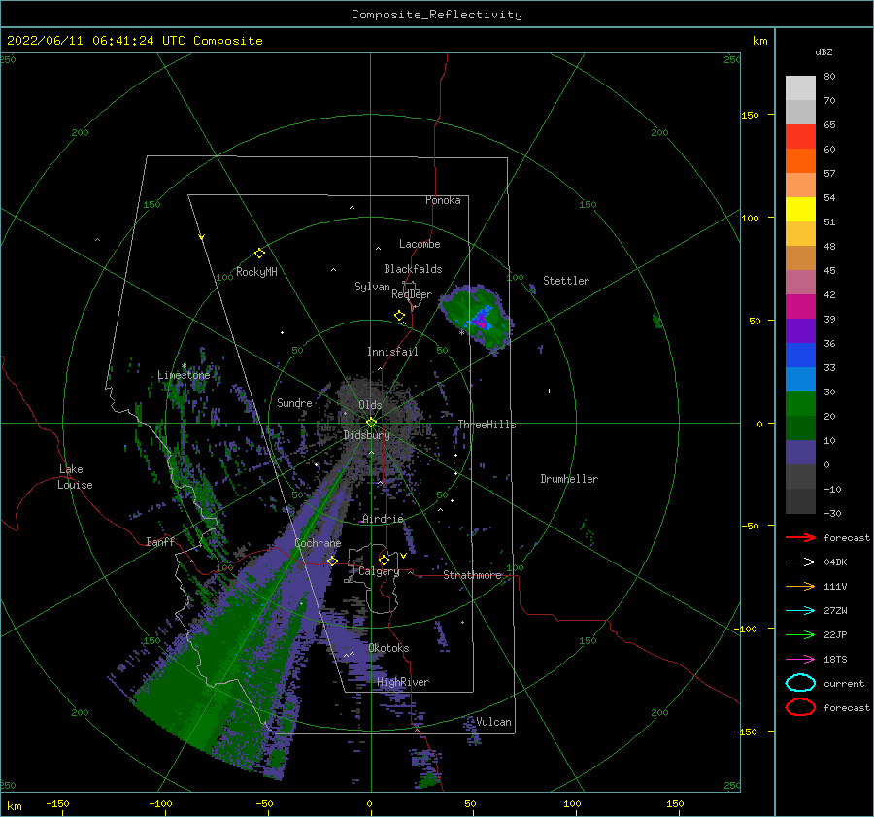Viewport: 874px width, 817px height.
Task: Click the Calgary city label
Action: [x=379, y=571]
